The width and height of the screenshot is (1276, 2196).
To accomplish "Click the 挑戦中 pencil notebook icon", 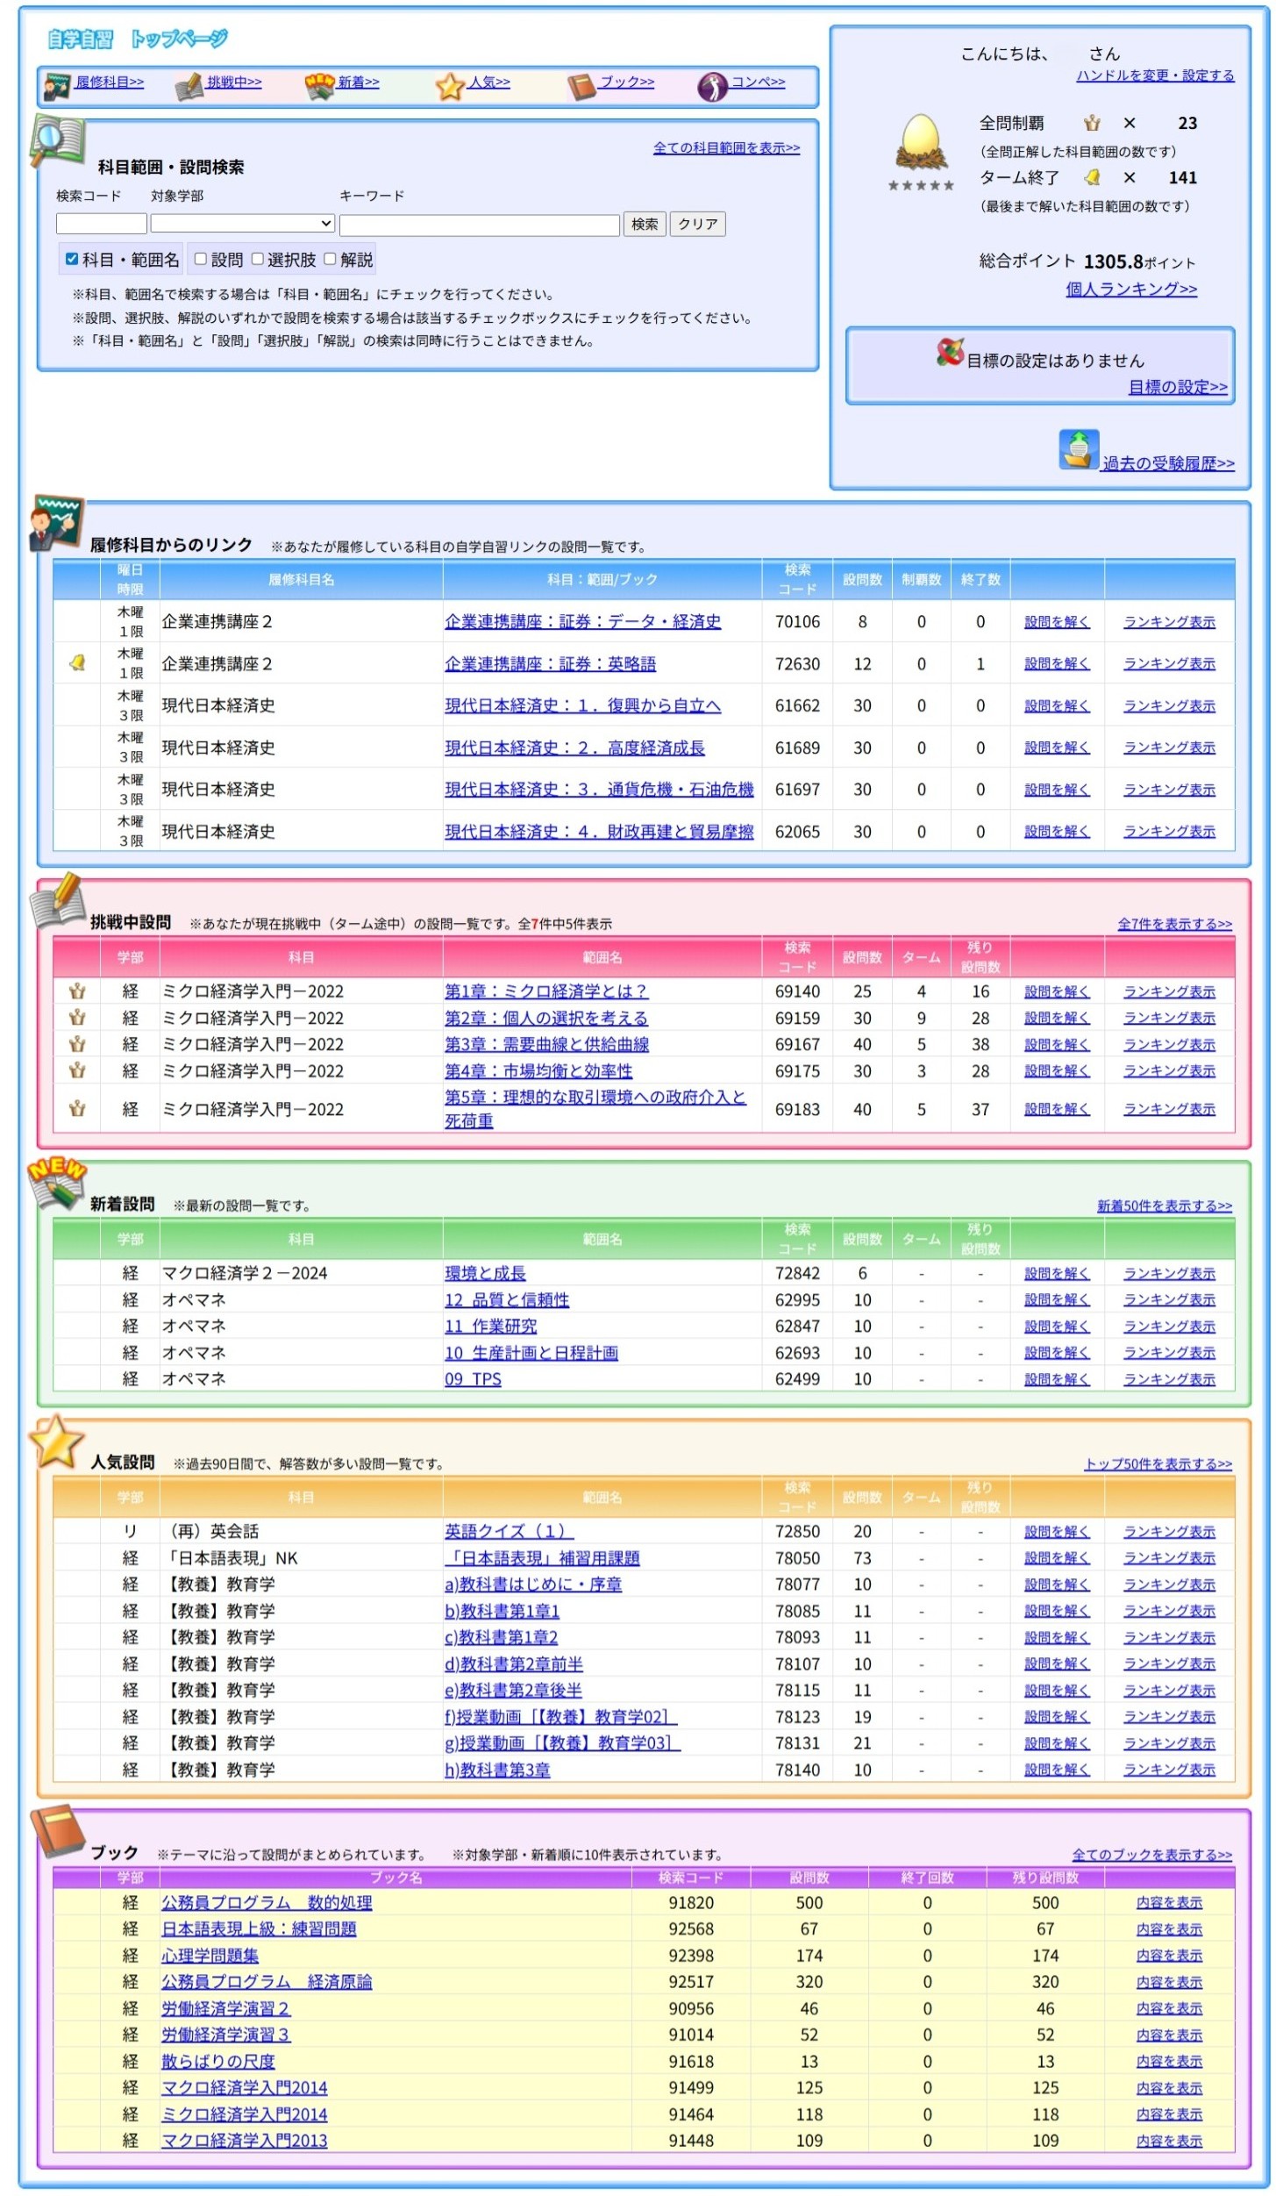I will (189, 86).
